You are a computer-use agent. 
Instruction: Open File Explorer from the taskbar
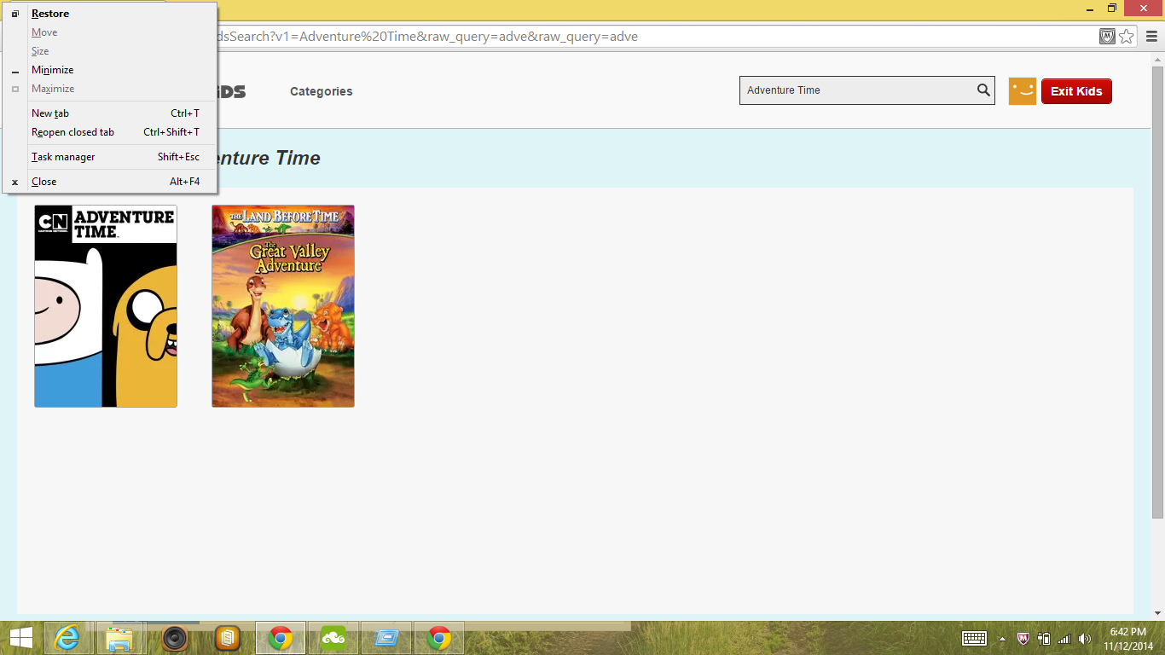click(x=120, y=638)
